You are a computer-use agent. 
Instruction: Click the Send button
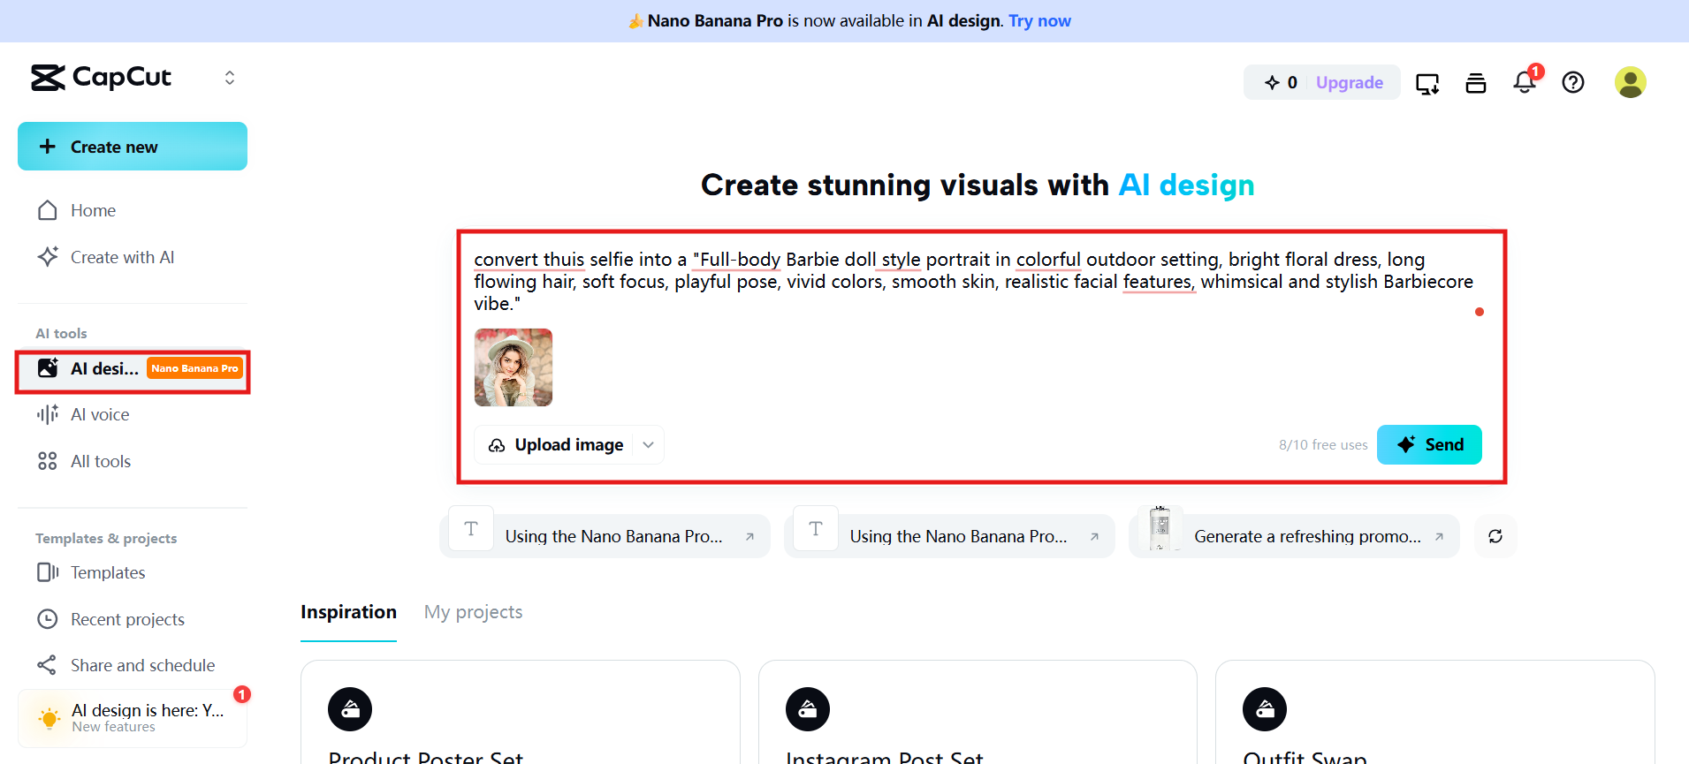tap(1429, 444)
